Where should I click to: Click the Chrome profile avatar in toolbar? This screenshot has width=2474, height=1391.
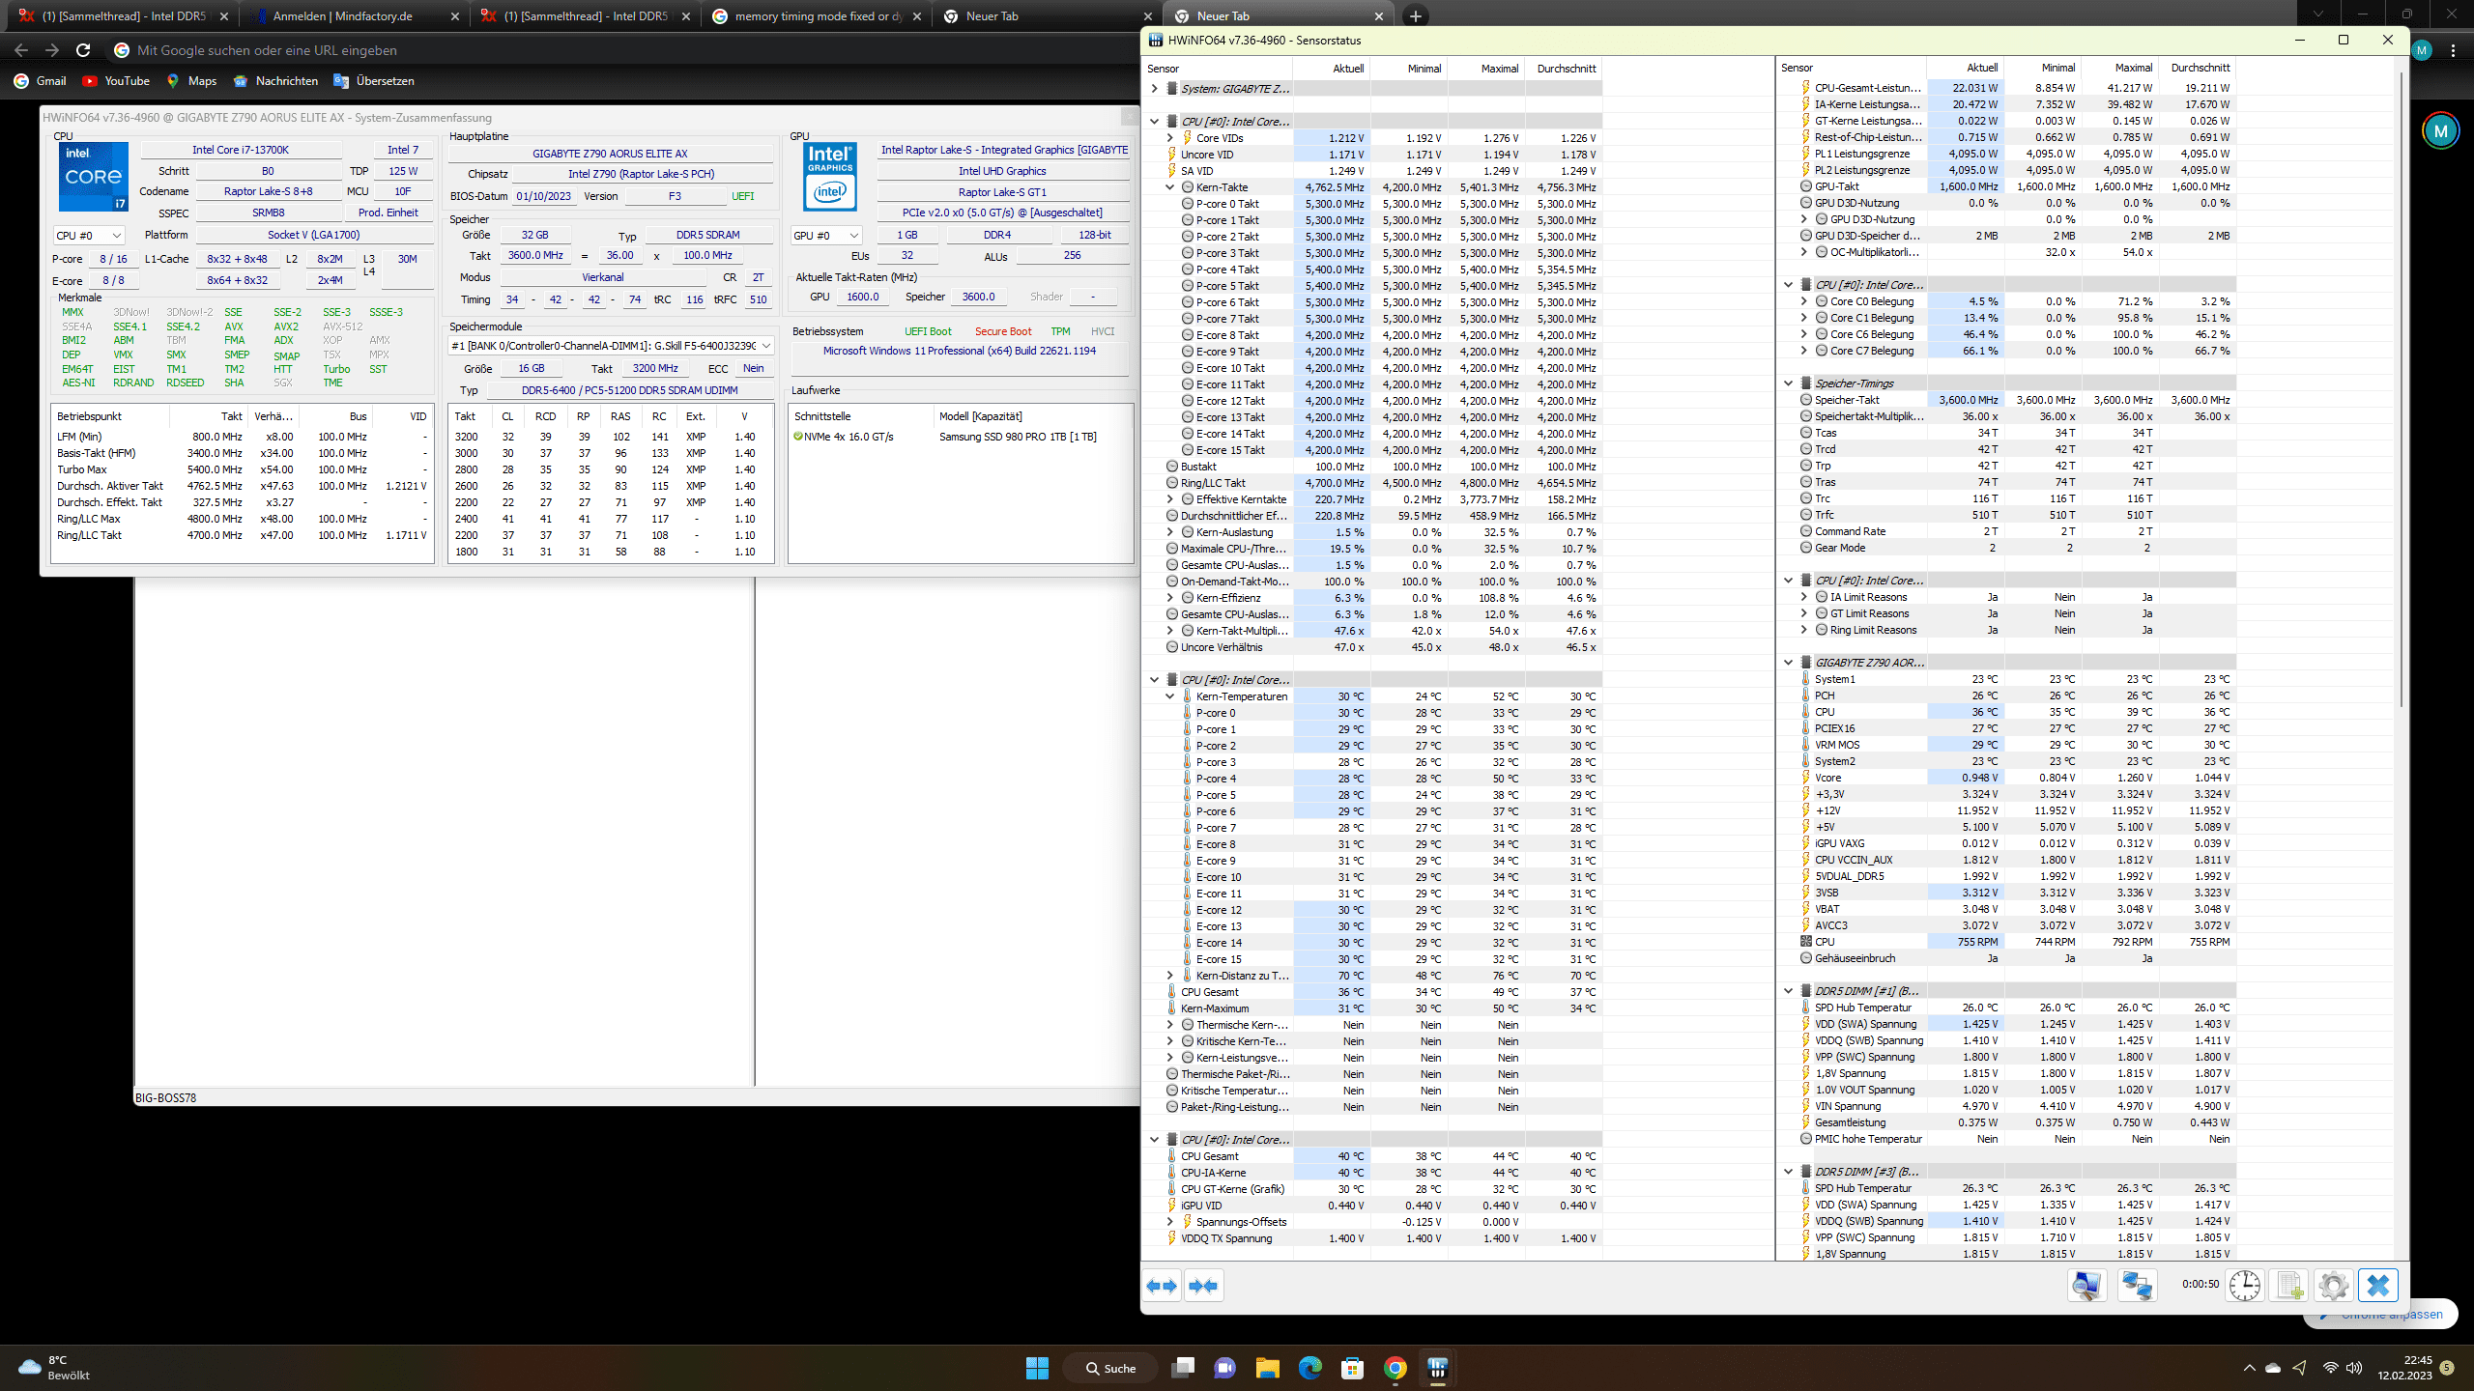pyautogui.click(x=2421, y=50)
